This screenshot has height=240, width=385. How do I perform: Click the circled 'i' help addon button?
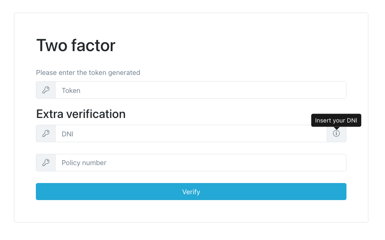tap(337, 134)
